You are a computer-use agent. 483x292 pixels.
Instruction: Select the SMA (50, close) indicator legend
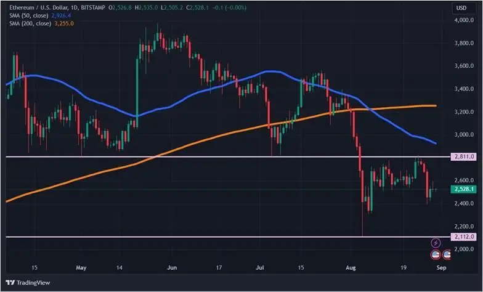point(28,16)
